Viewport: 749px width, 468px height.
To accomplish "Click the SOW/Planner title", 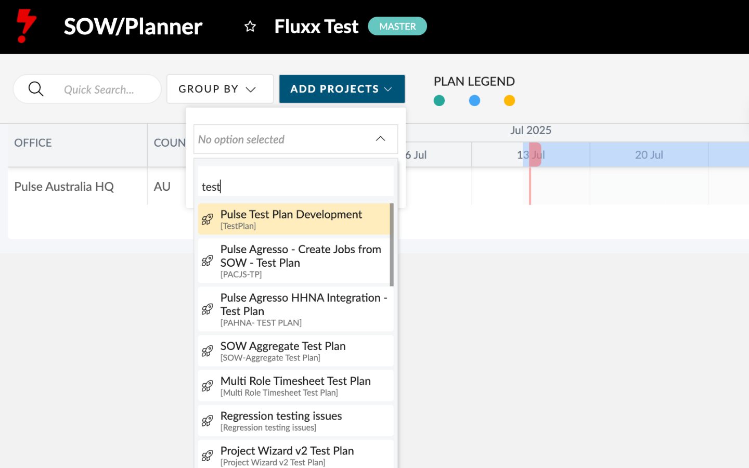I will (133, 27).
